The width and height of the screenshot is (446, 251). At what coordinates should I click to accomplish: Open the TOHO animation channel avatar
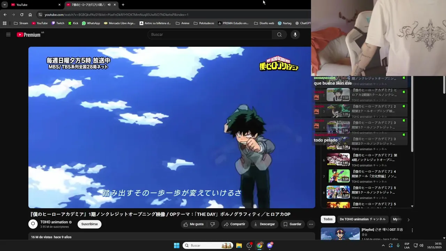33,224
